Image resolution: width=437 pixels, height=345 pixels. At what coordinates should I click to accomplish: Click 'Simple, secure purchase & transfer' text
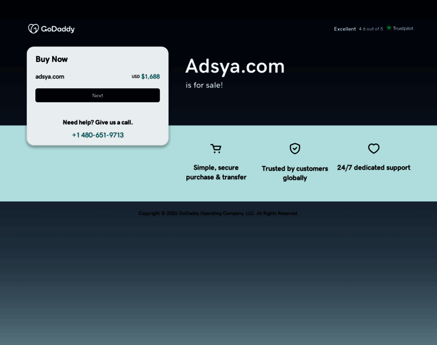coord(216,172)
